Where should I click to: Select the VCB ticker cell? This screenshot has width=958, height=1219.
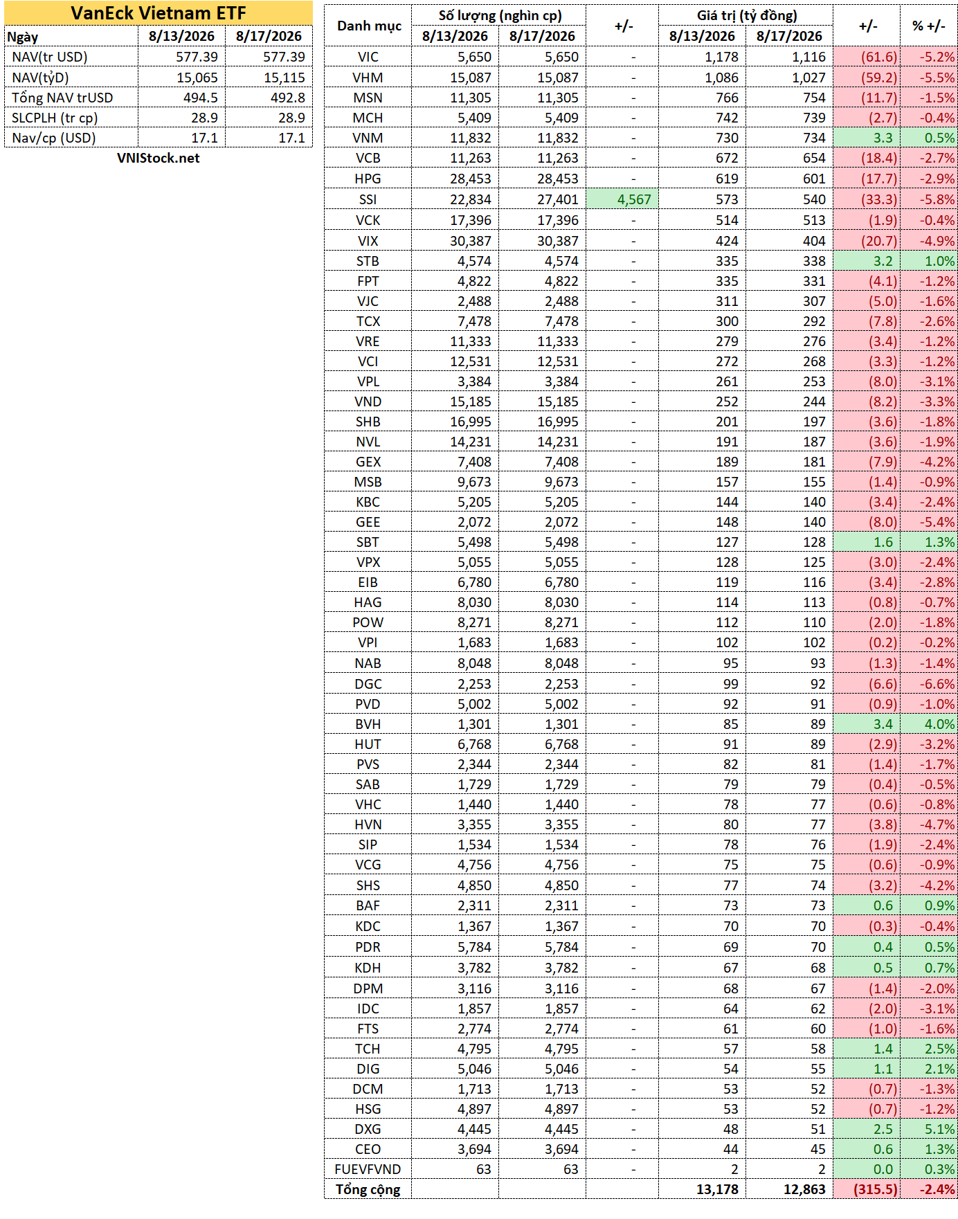(x=368, y=158)
